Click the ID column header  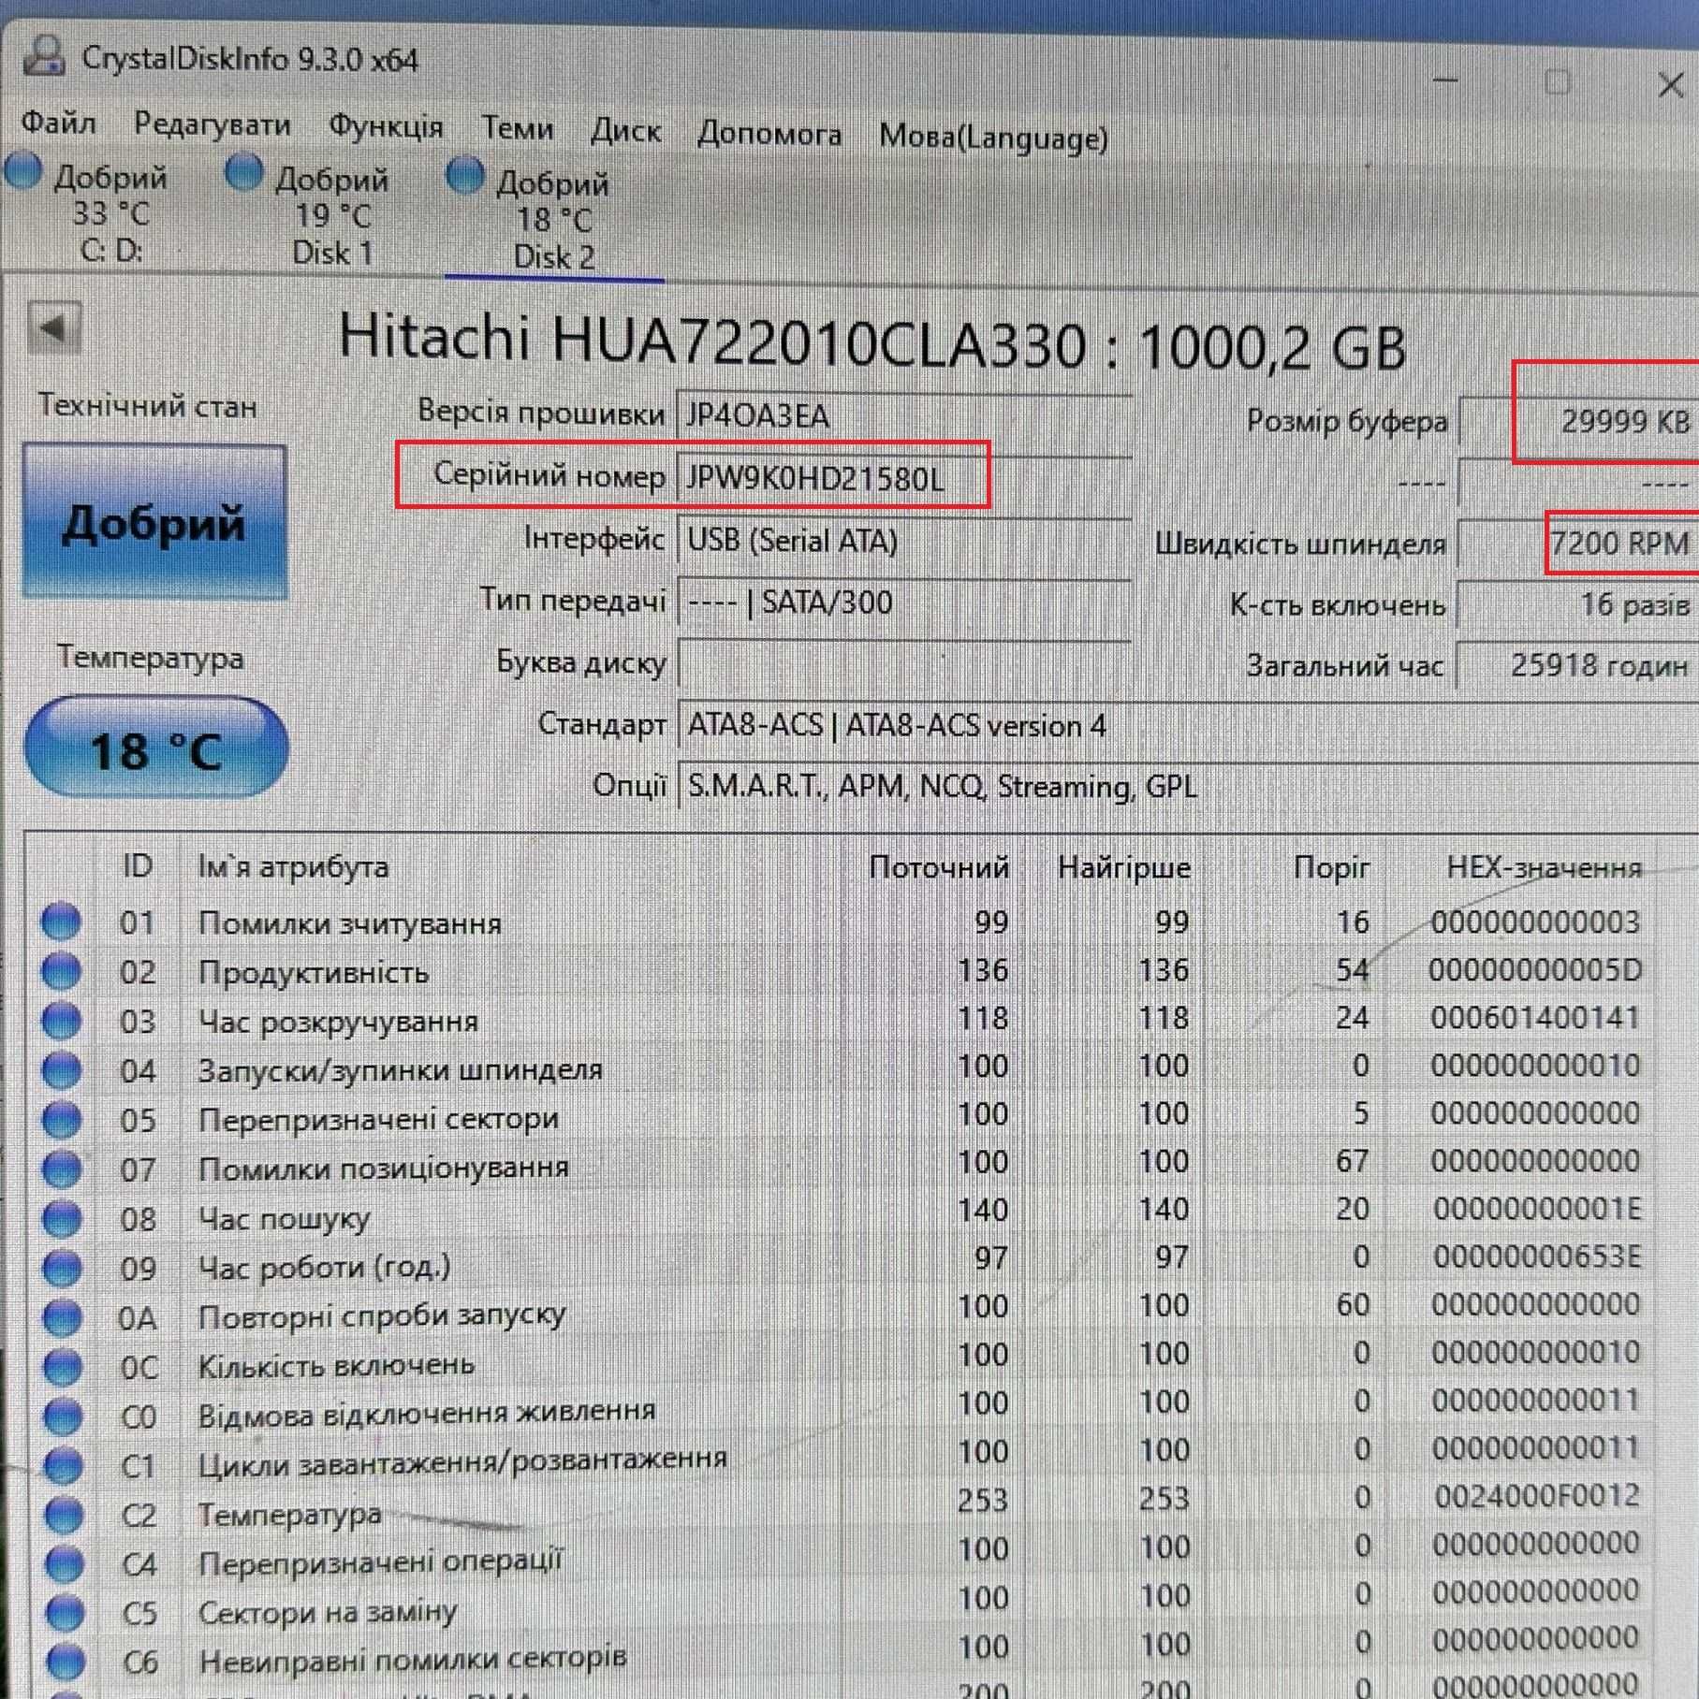(x=138, y=865)
